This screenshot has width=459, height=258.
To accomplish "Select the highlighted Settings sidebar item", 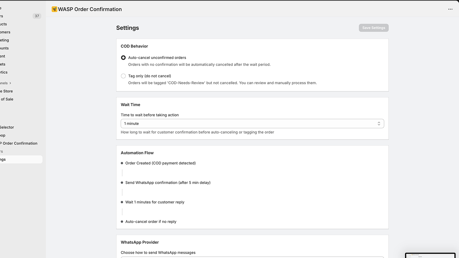I will [21, 159].
